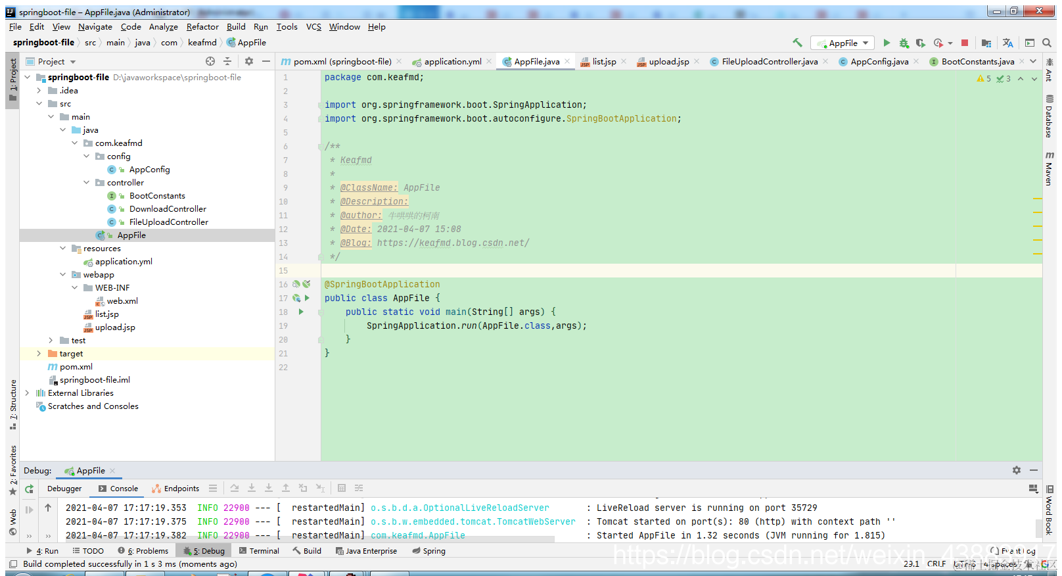
Task: Open the Refactor menu
Action: [x=202, y=27]
